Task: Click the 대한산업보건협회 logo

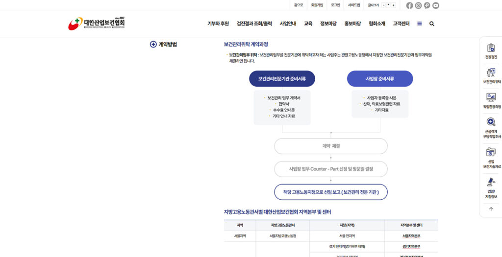Action: (97, 23)
